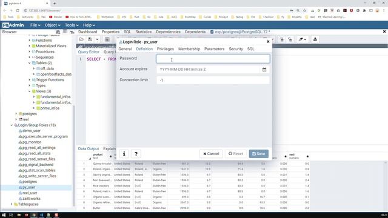
Task: Click the calendar icon for Account expires
Action: pyautogui.click(x=264, y=70)
